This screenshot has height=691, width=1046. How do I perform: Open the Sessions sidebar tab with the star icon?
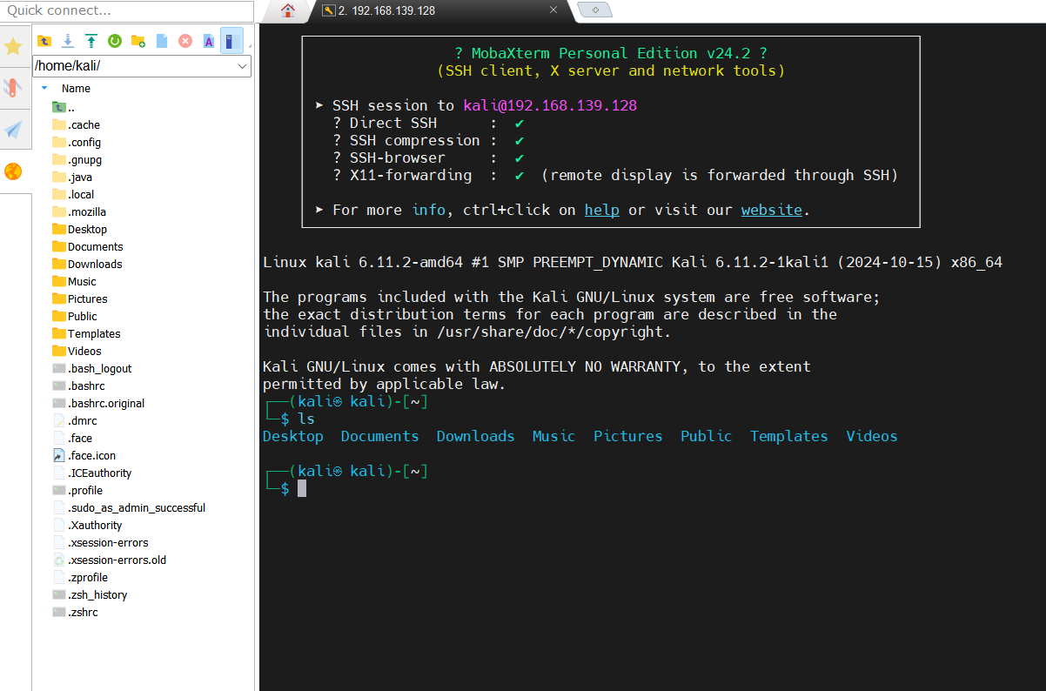click(x=13, y=46)
